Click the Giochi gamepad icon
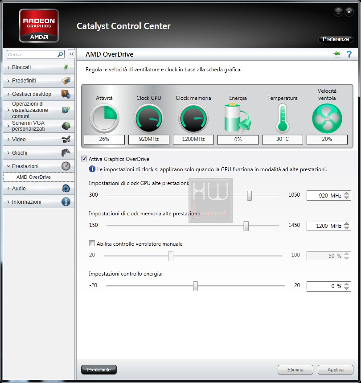The height and width of the screenshot is (383, 361). pos(66,152)
